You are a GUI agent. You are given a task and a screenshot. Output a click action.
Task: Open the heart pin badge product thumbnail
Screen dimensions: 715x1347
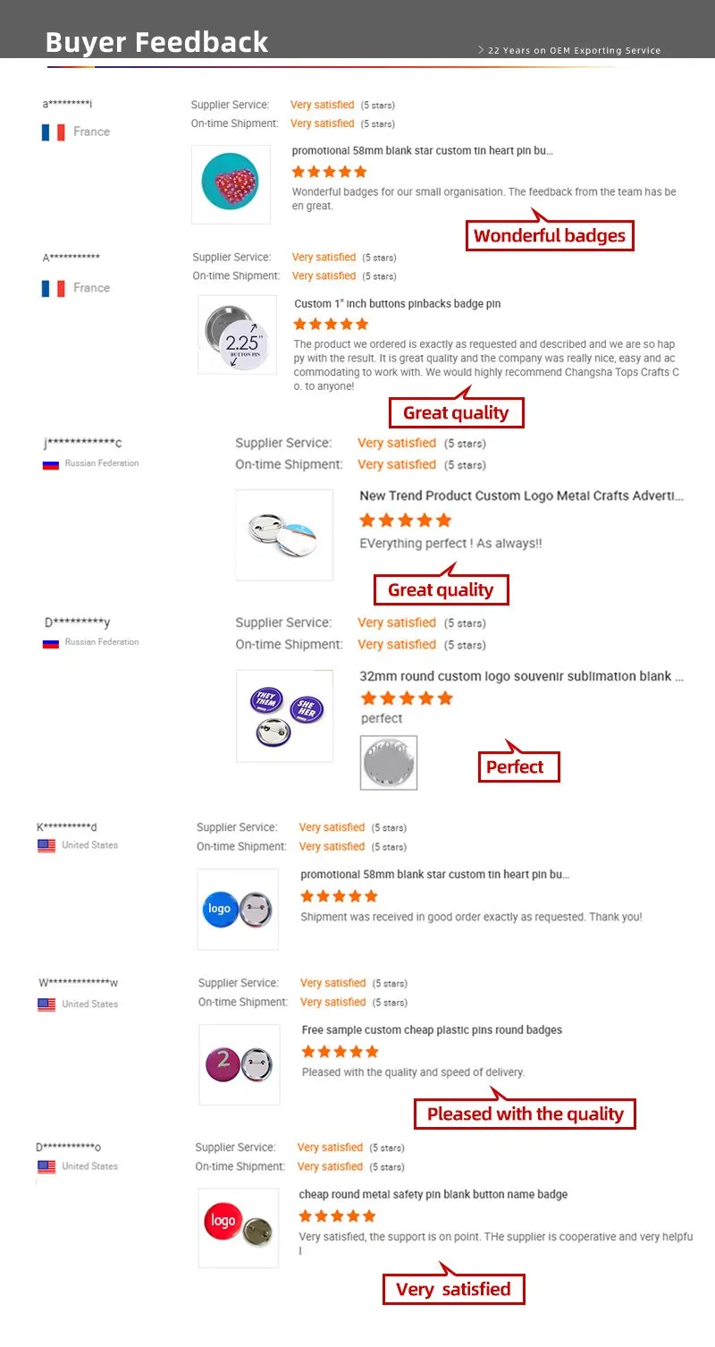tap(231, 184)
